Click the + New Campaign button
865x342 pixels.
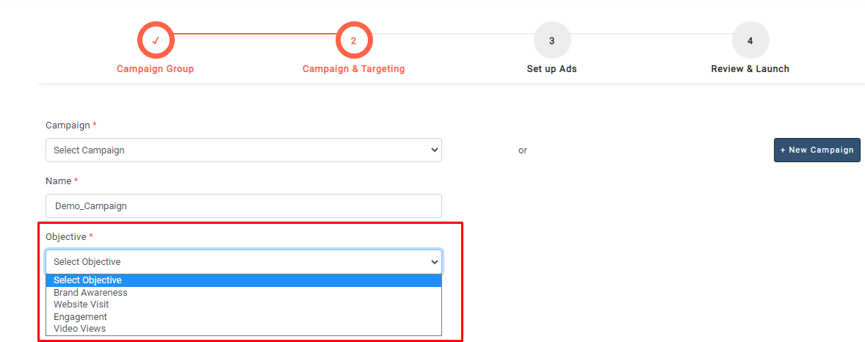click(817, 150)
